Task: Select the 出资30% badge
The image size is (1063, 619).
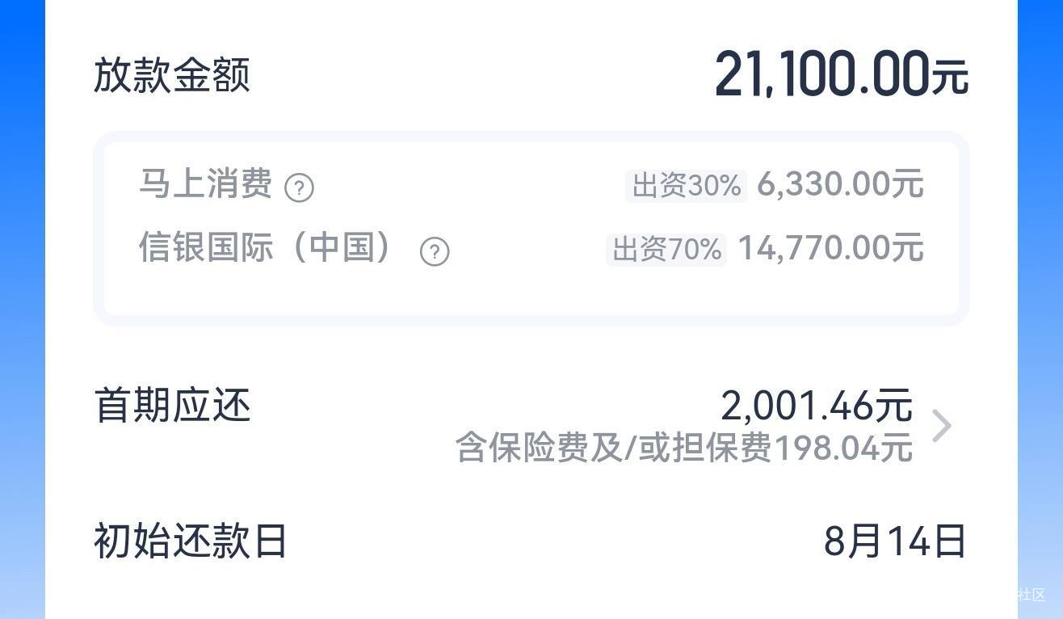Action: pyautogui.click(x=686, y=186)
